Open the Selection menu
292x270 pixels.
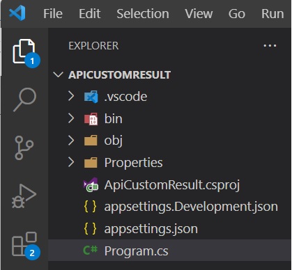pos(143,14)
